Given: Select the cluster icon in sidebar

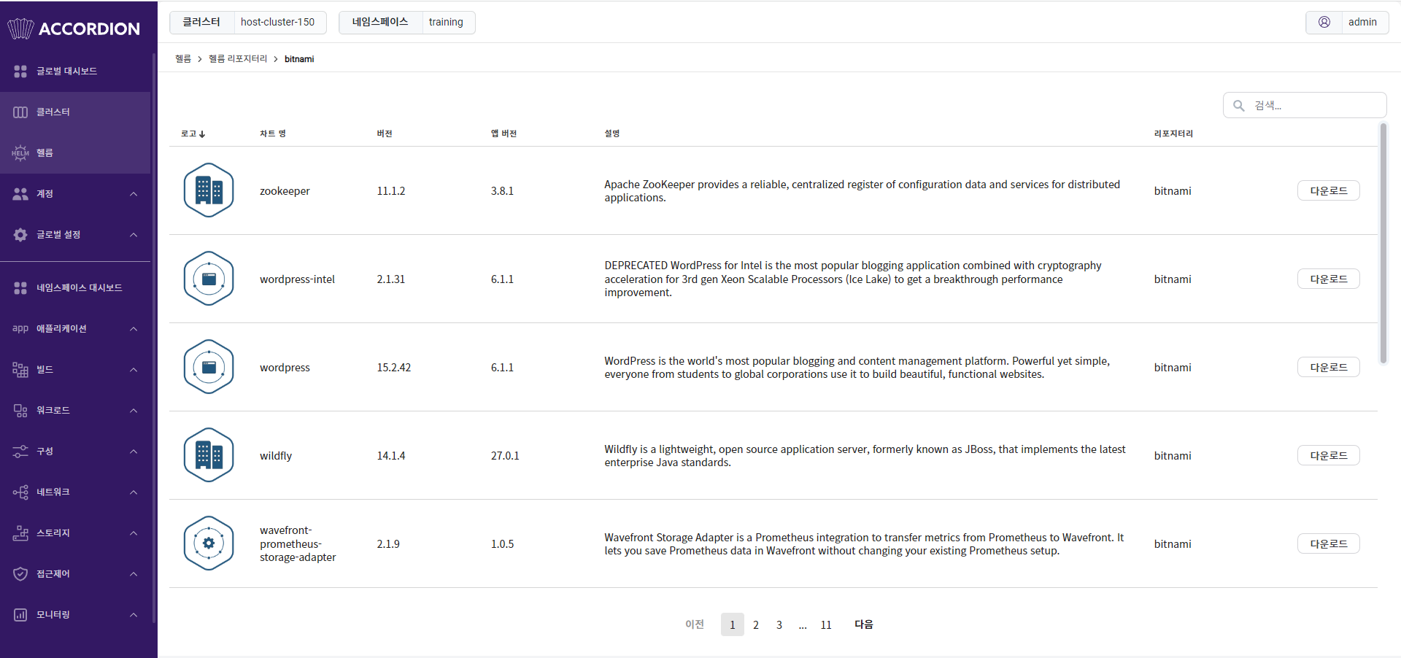Looking at the screenshot, I should 20,112.
